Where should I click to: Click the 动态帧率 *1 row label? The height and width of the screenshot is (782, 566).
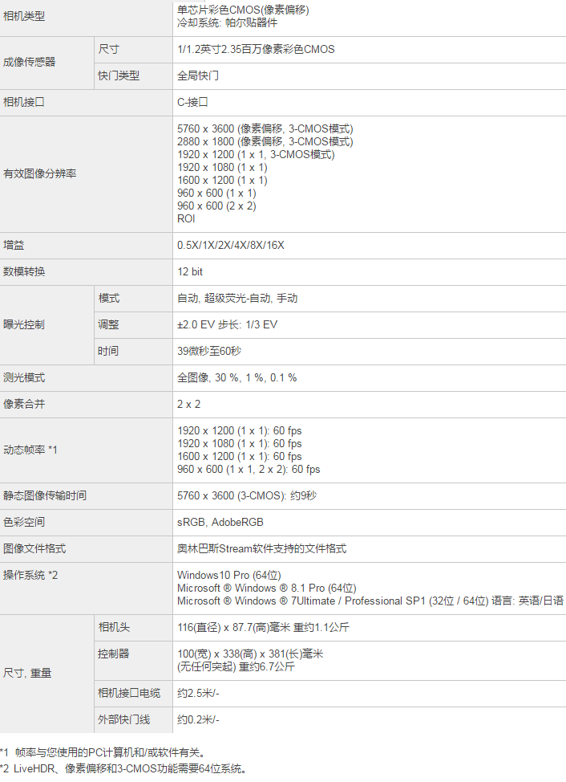tap(30, 450)
